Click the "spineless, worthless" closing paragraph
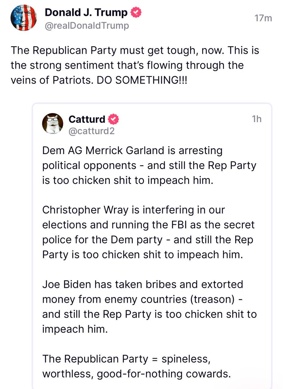283x389 pixels. coord(136,366)
